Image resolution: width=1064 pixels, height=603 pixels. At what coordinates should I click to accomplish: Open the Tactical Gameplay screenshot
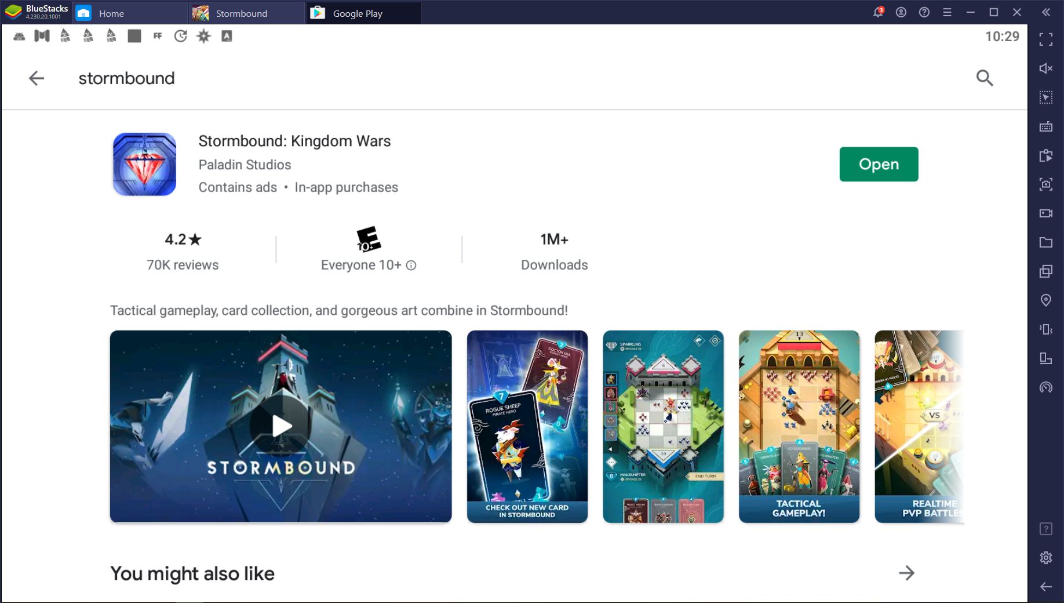click(x=799, y=426)
